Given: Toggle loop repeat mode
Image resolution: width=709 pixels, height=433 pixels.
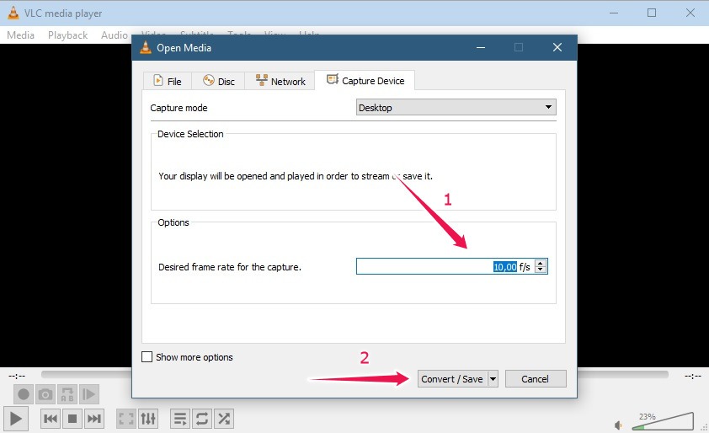Looking at the screenshot, I should tap(202, 419).
